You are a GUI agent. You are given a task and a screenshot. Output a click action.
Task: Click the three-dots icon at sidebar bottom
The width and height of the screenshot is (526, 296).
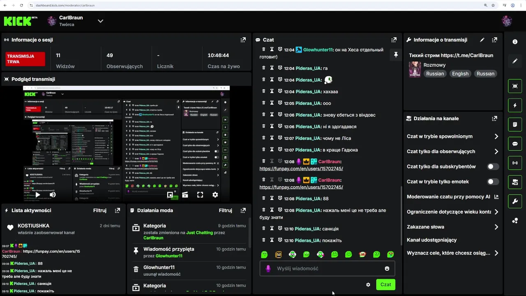(515, 221)
